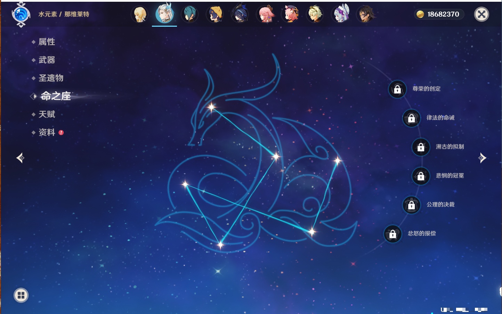This screenshot has height=314, width=502.
Task: Open the locked 律法的命诫 constellation node
Action: tap(411, 118)
